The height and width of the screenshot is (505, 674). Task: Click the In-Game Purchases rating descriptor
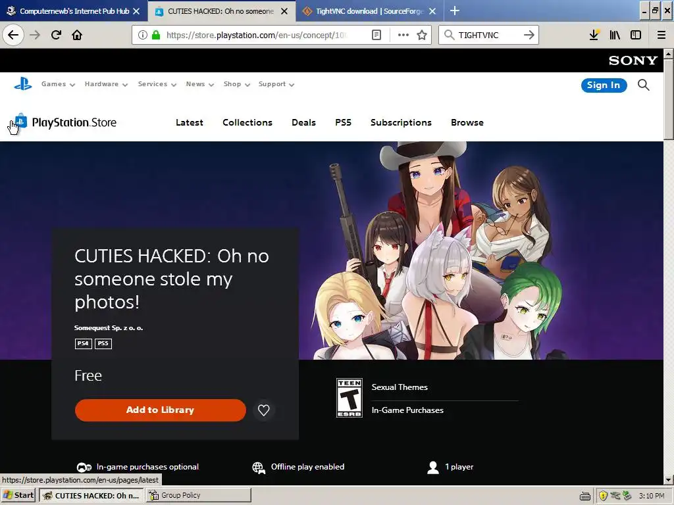[x=407, y=410]
